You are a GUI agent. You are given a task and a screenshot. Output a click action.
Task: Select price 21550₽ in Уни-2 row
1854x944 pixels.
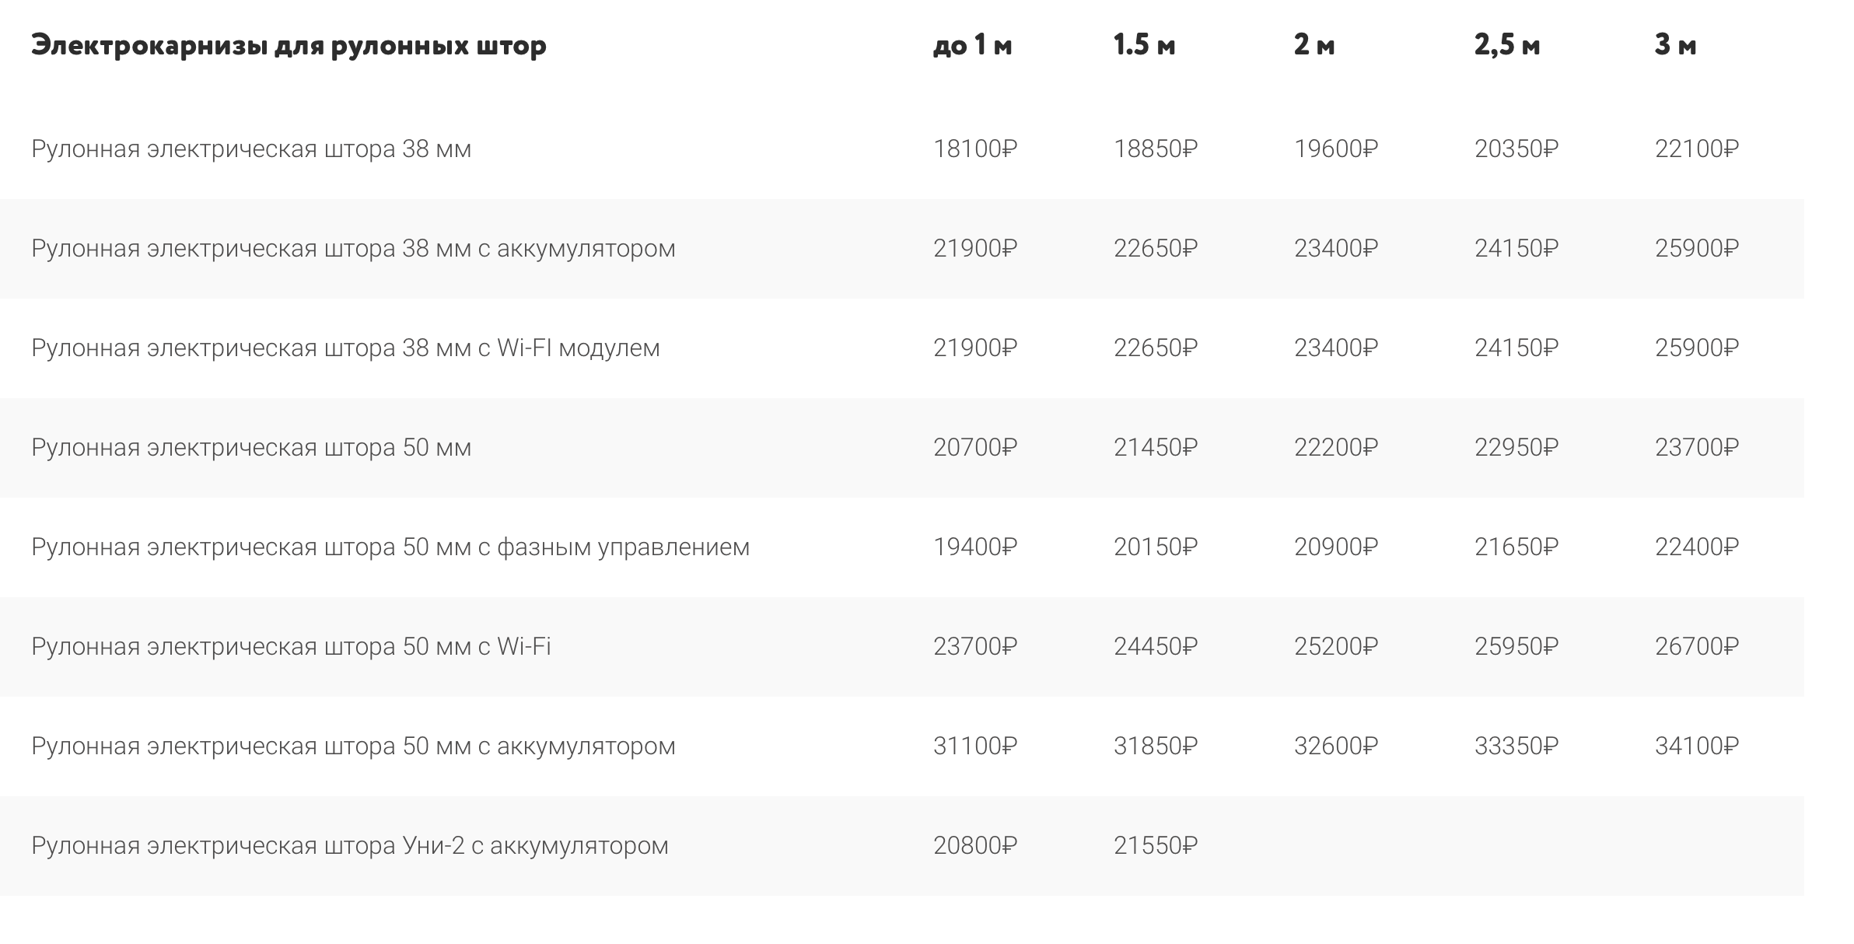pyautogui.click(x=1156, y=846)
